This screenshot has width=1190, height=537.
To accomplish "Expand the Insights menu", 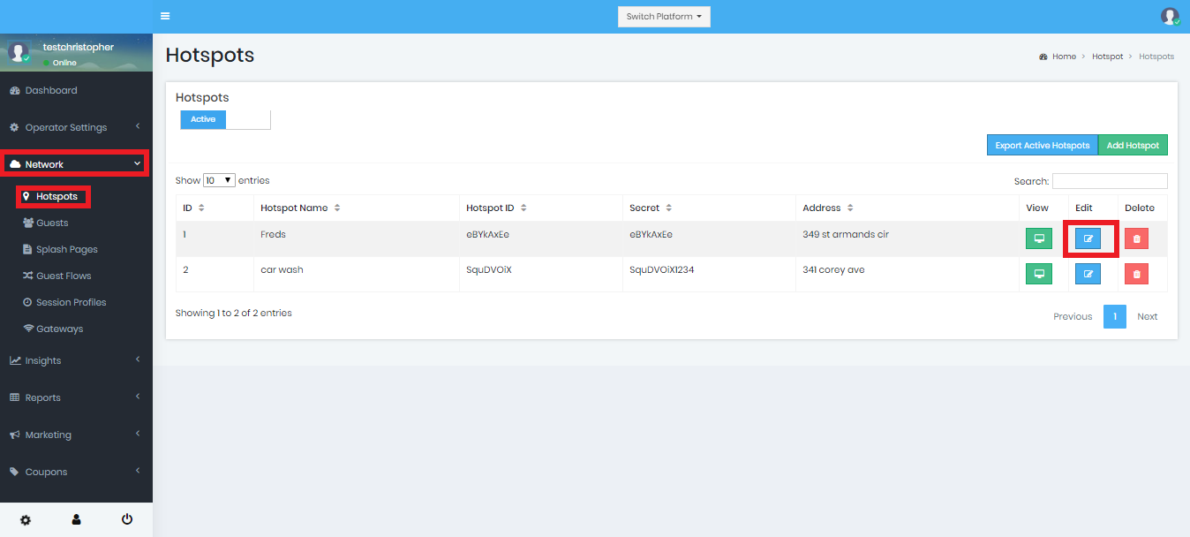I will tap(76, 360).
